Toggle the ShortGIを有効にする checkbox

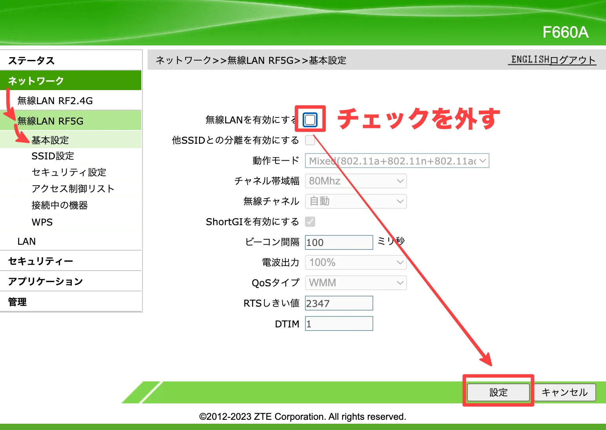[310, 222]
